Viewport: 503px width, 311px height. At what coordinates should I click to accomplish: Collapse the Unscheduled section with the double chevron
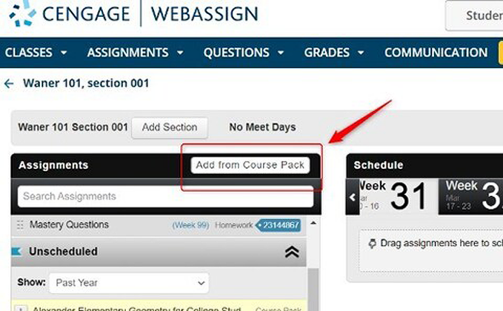coord(293,251)
